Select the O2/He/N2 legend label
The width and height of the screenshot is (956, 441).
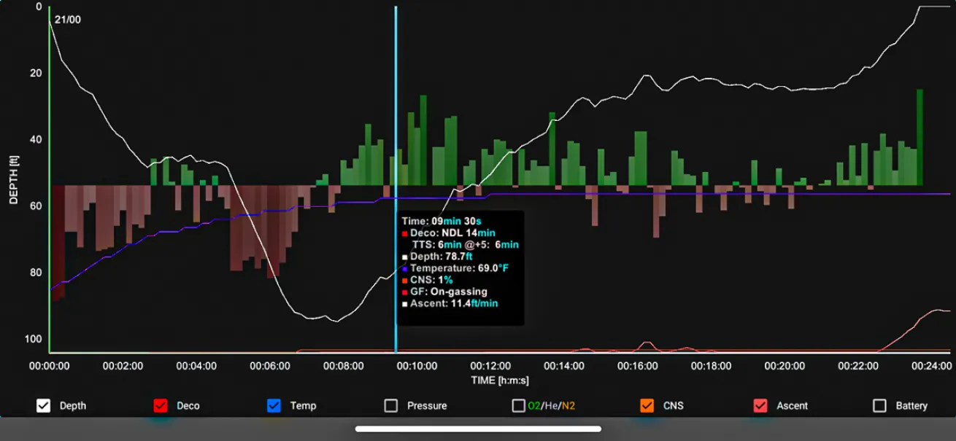click(550, 406)
